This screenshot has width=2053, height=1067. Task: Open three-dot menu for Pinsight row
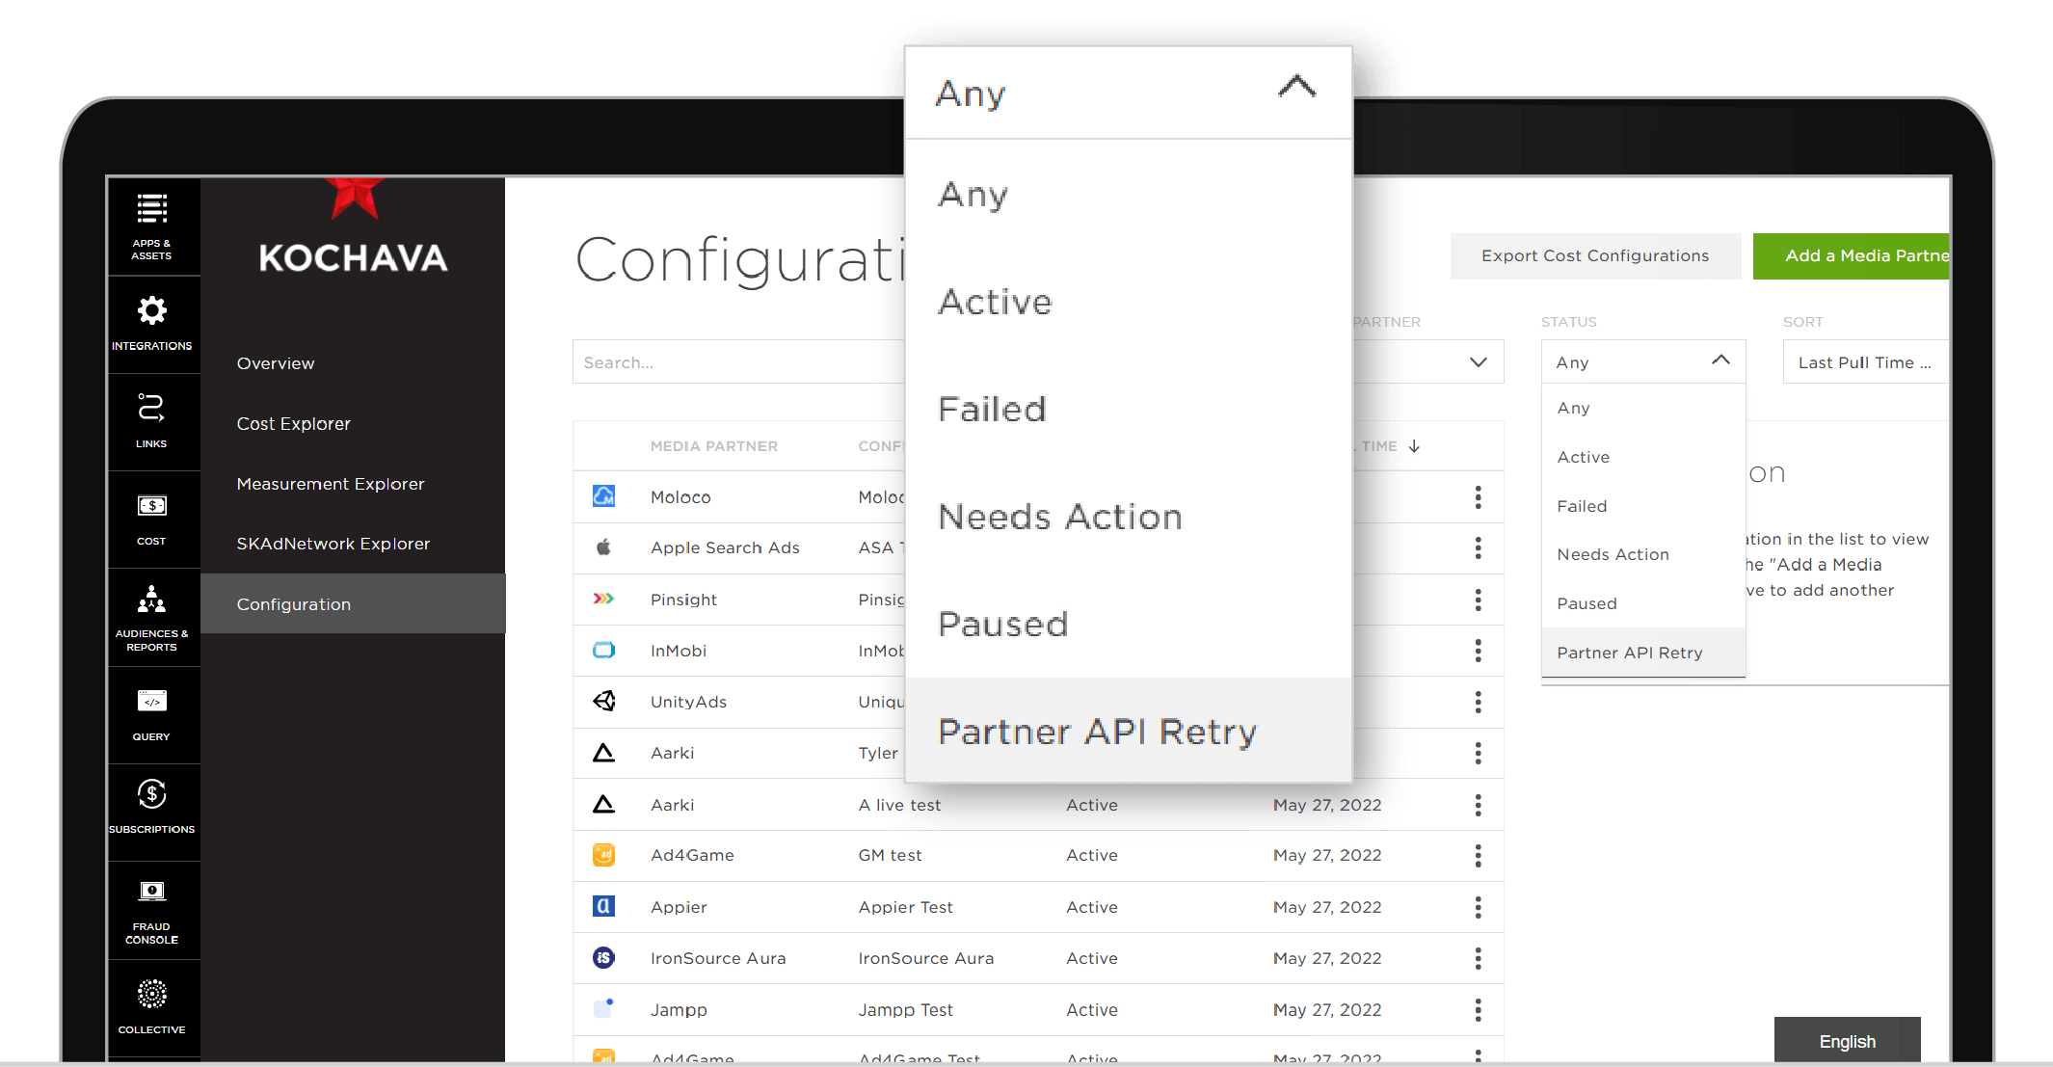click(x=1478, y=600)
